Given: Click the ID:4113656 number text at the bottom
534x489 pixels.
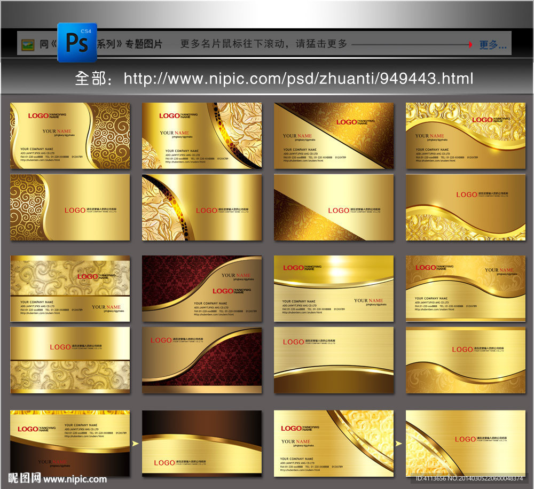Looking at the screenshot, I should (x=469, y=478).
